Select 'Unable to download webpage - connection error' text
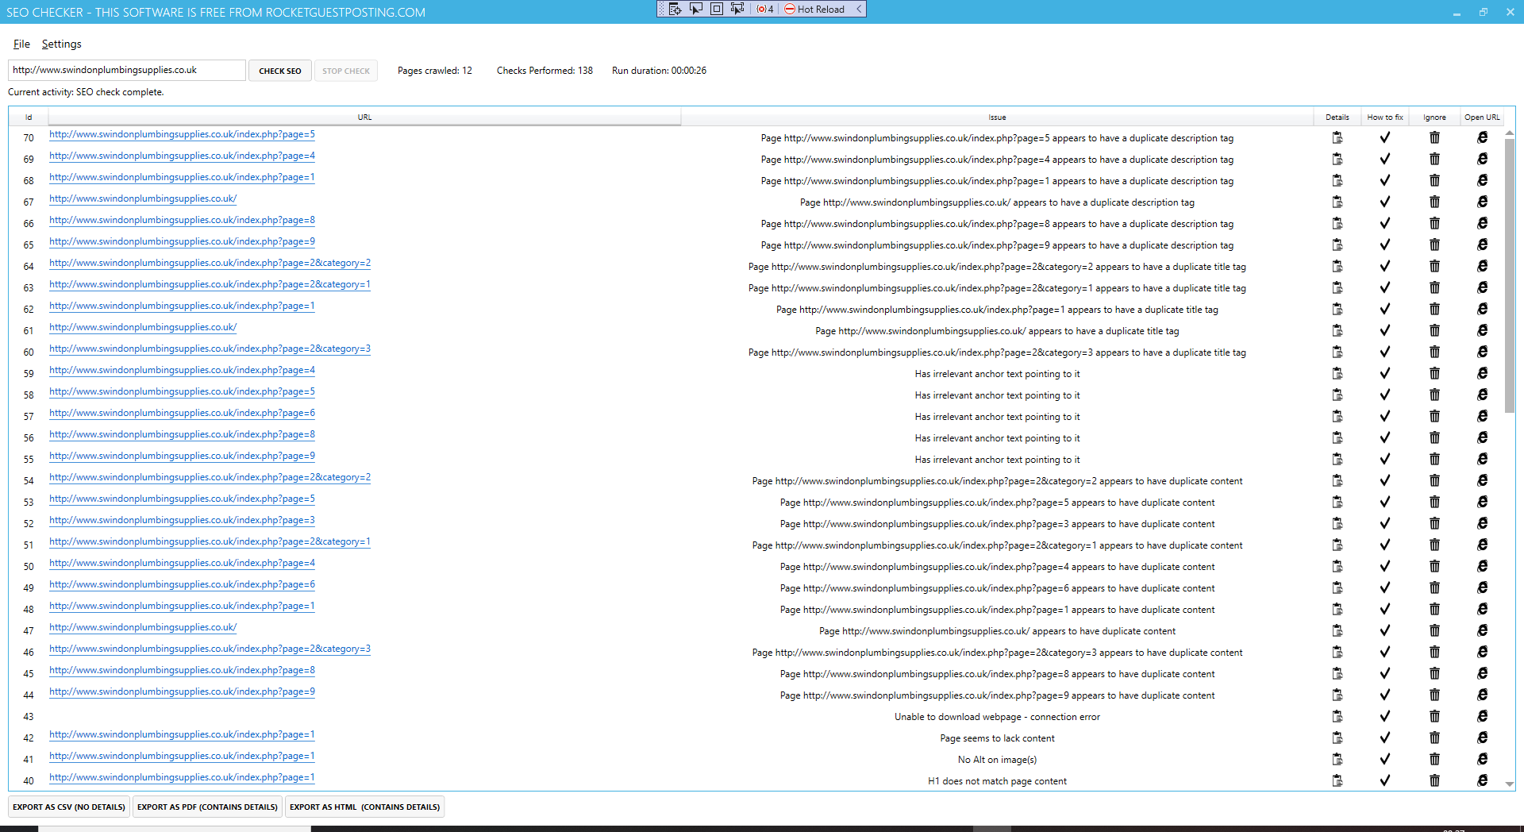Screen dimensions: 1524x832 (x=997, y=717)
